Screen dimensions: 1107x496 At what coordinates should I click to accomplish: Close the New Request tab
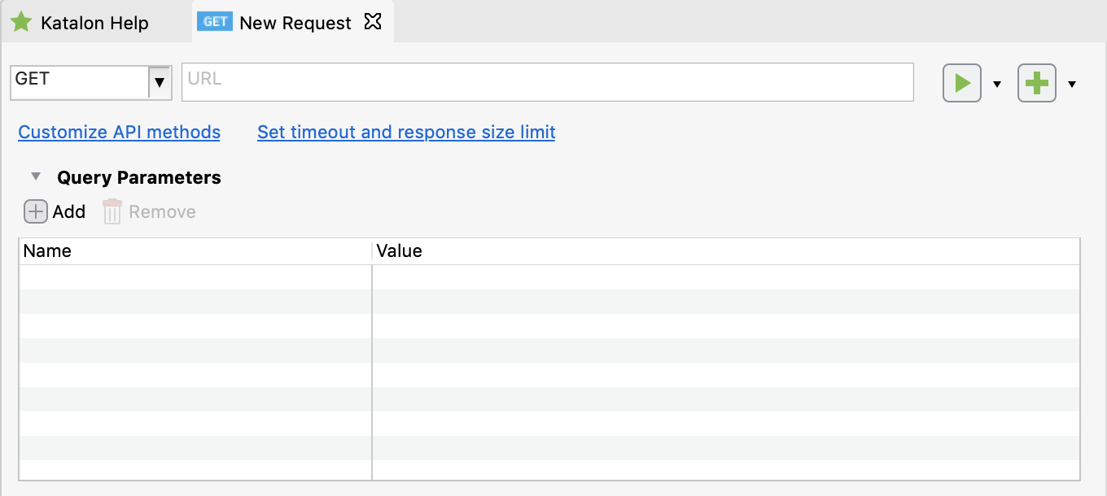point(373,22)
